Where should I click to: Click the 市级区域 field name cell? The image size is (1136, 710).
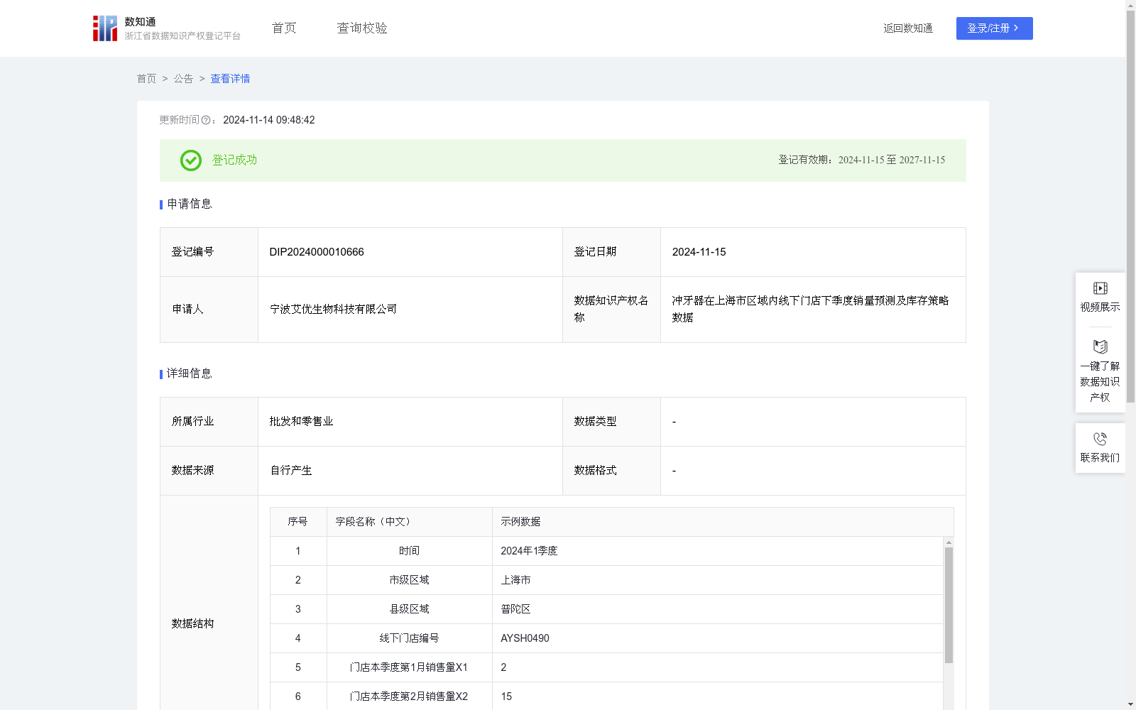[x=409, y=580]
